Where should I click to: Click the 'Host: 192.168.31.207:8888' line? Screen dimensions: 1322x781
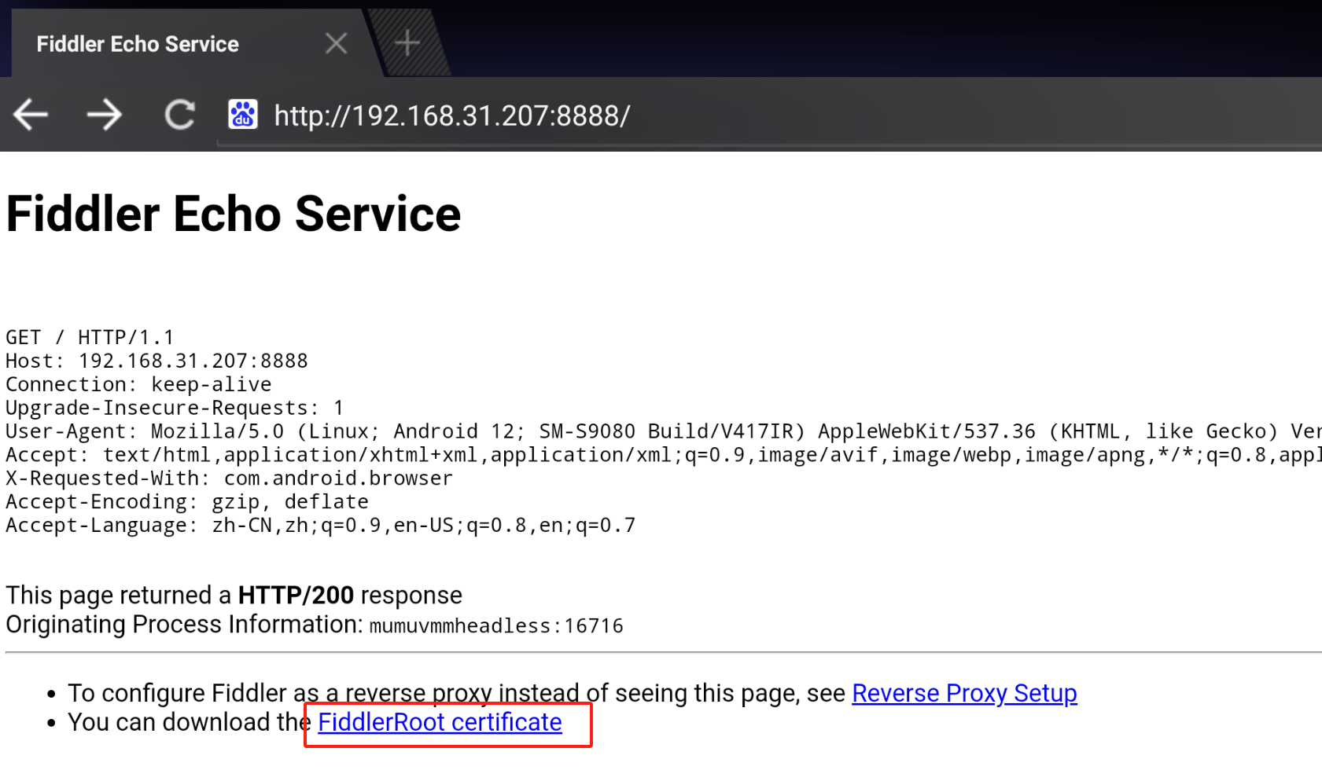[157, 361]
